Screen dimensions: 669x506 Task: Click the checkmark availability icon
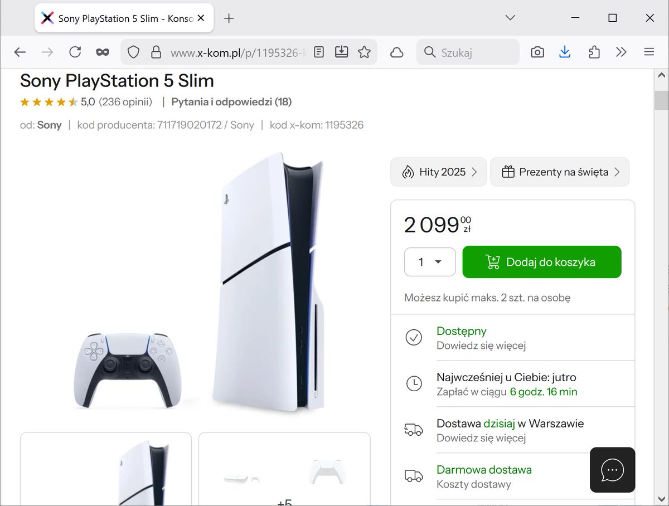[x=414, y=337]
